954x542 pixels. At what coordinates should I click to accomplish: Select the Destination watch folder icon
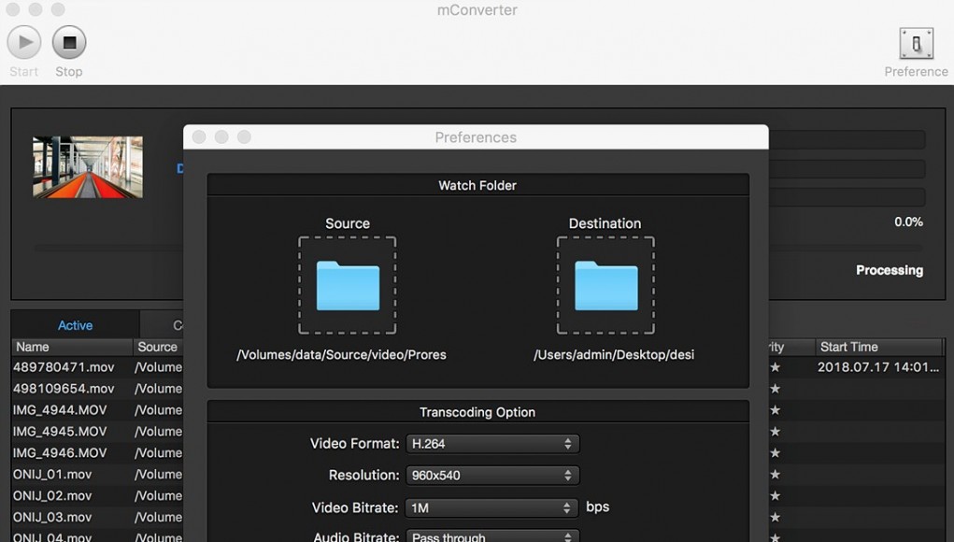(606, 285)
